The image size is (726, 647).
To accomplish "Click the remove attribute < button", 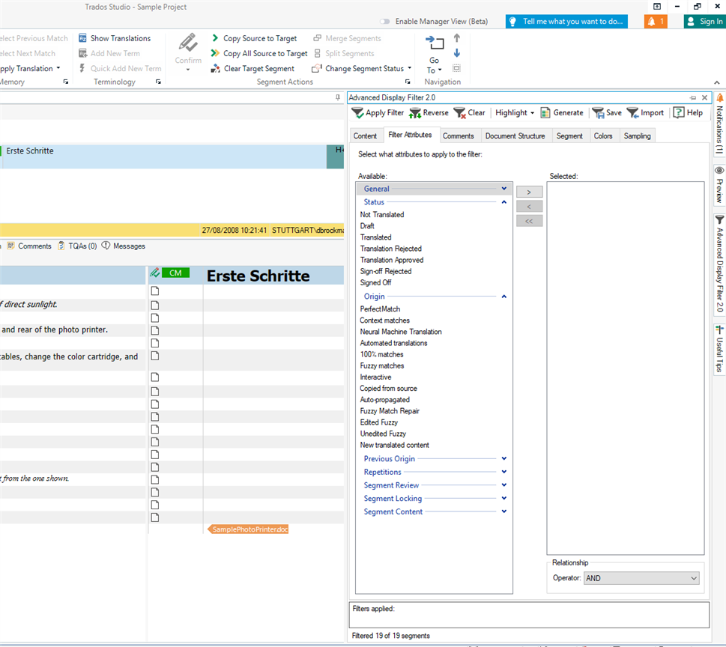I will coord(529,207).
